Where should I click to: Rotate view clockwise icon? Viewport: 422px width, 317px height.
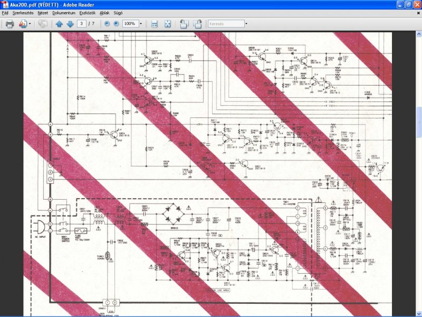point(197,24)
